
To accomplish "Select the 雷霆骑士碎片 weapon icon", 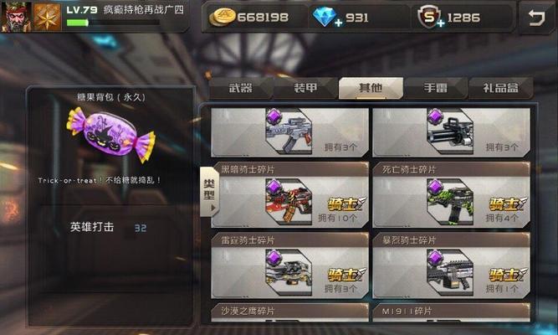I will click(x=289, y=272).
